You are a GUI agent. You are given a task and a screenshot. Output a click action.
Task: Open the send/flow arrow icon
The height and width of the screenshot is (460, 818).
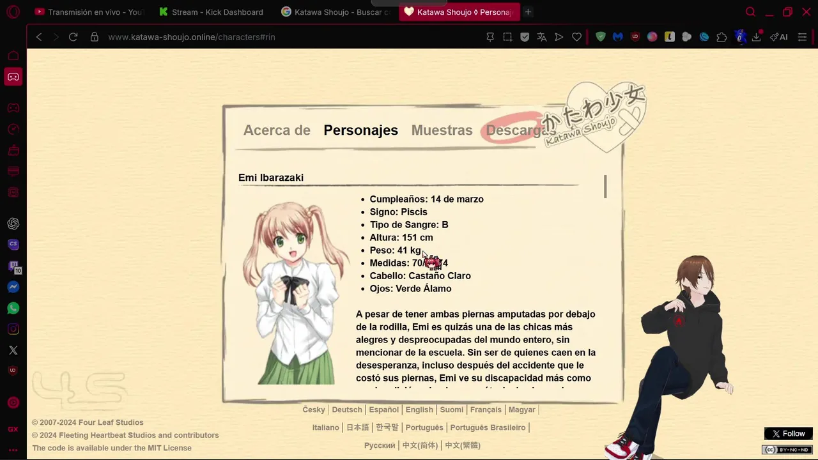pyautogui.click(x=559, y=37)
